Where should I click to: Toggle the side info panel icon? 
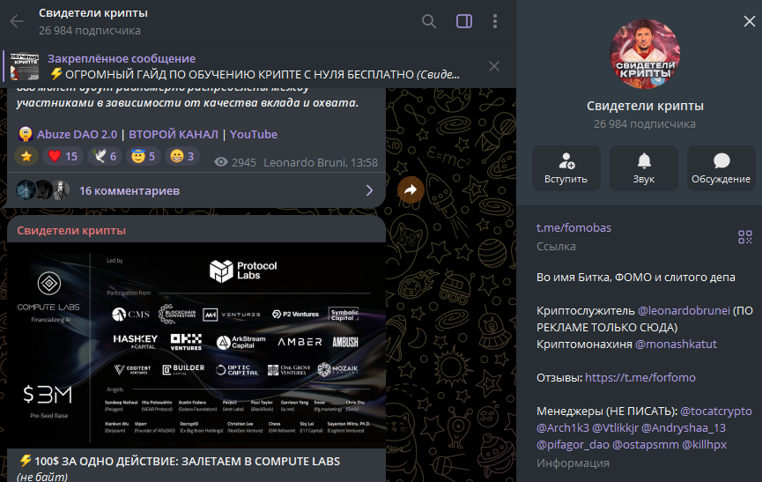point(464,21)
